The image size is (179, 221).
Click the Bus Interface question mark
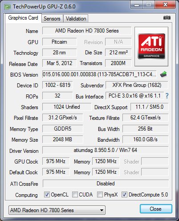pos(167,96)
